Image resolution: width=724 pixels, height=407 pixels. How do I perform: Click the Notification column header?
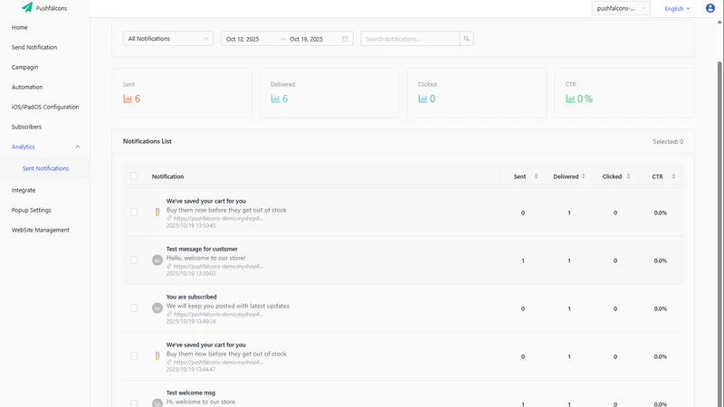[x=167, y=176]
